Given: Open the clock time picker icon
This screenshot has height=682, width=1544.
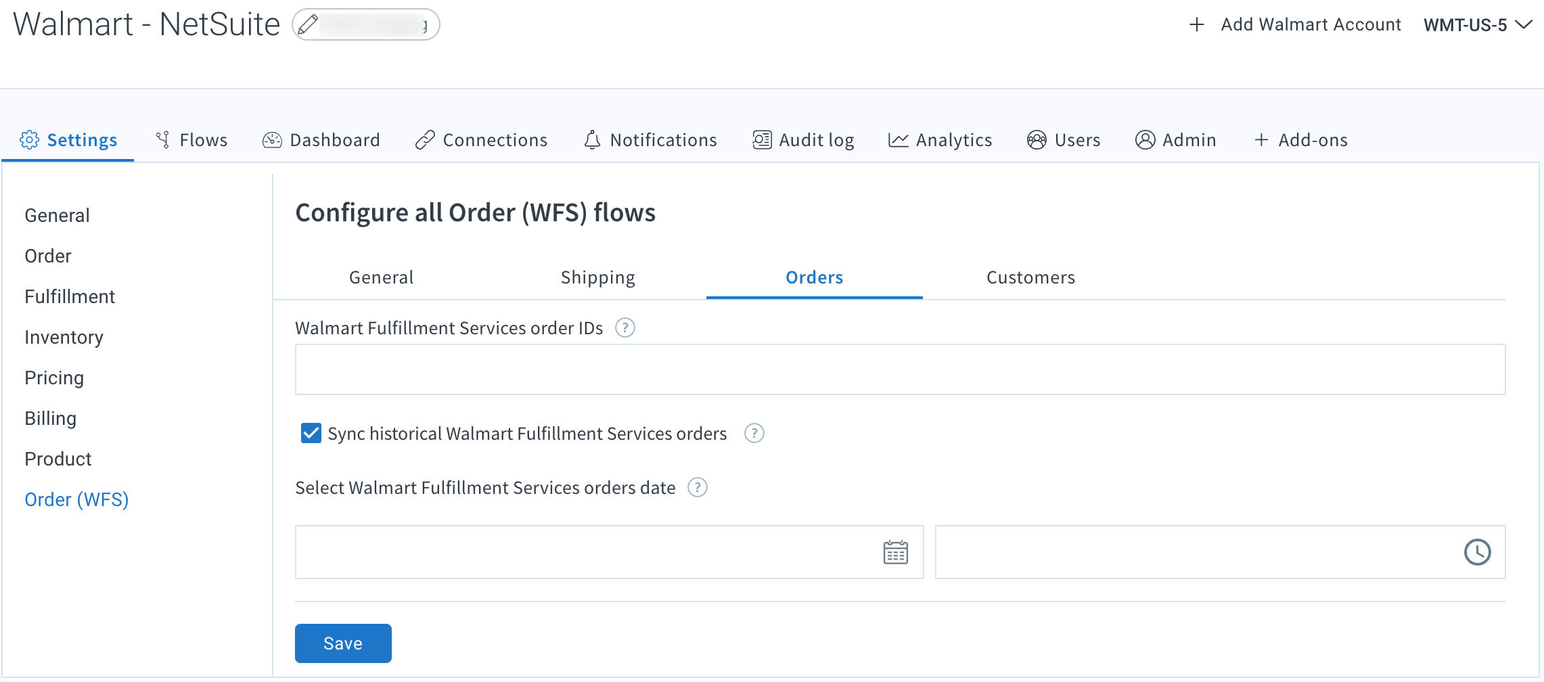Looking at the screenshot, I should point(1477,552).
